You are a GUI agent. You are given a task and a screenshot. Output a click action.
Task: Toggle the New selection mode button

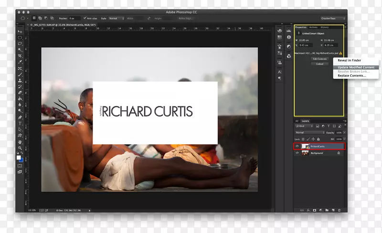[x=34, y=18]
